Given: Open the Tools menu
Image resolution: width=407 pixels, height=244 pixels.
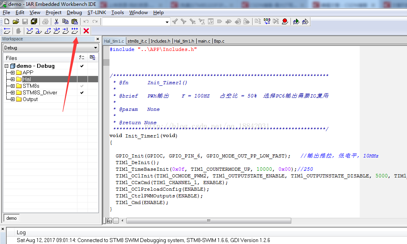Looking at the screenshot, I should click(x=118, y=13).
